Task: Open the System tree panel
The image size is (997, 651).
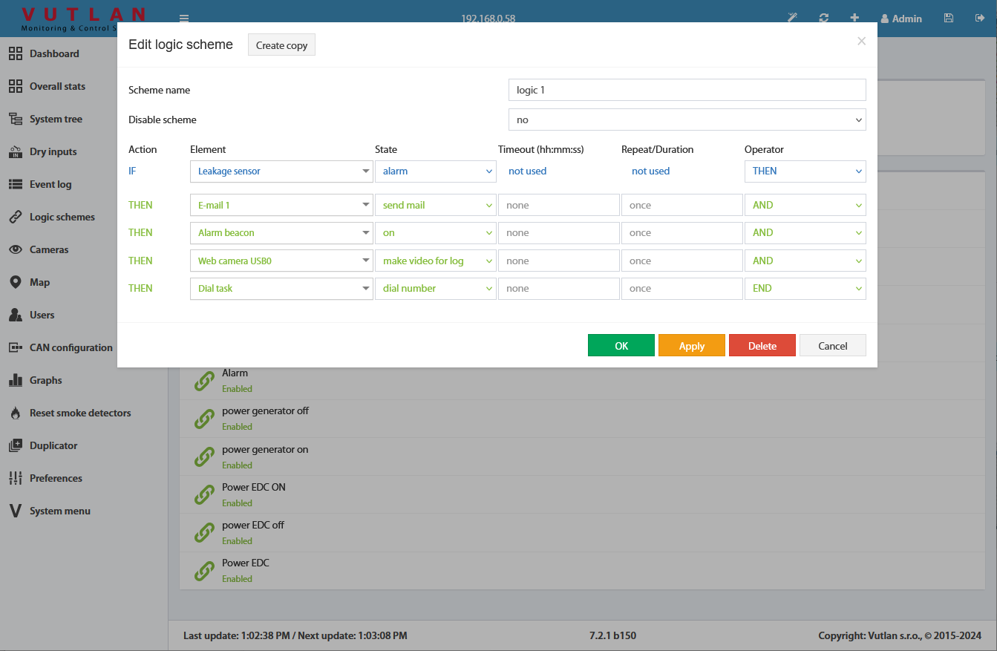Action: point(56,119)
